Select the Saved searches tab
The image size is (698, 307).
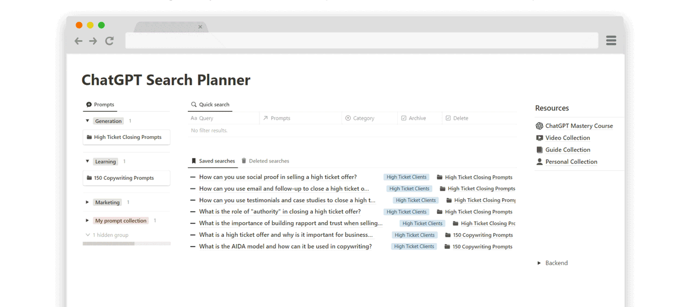pos(213,161)
